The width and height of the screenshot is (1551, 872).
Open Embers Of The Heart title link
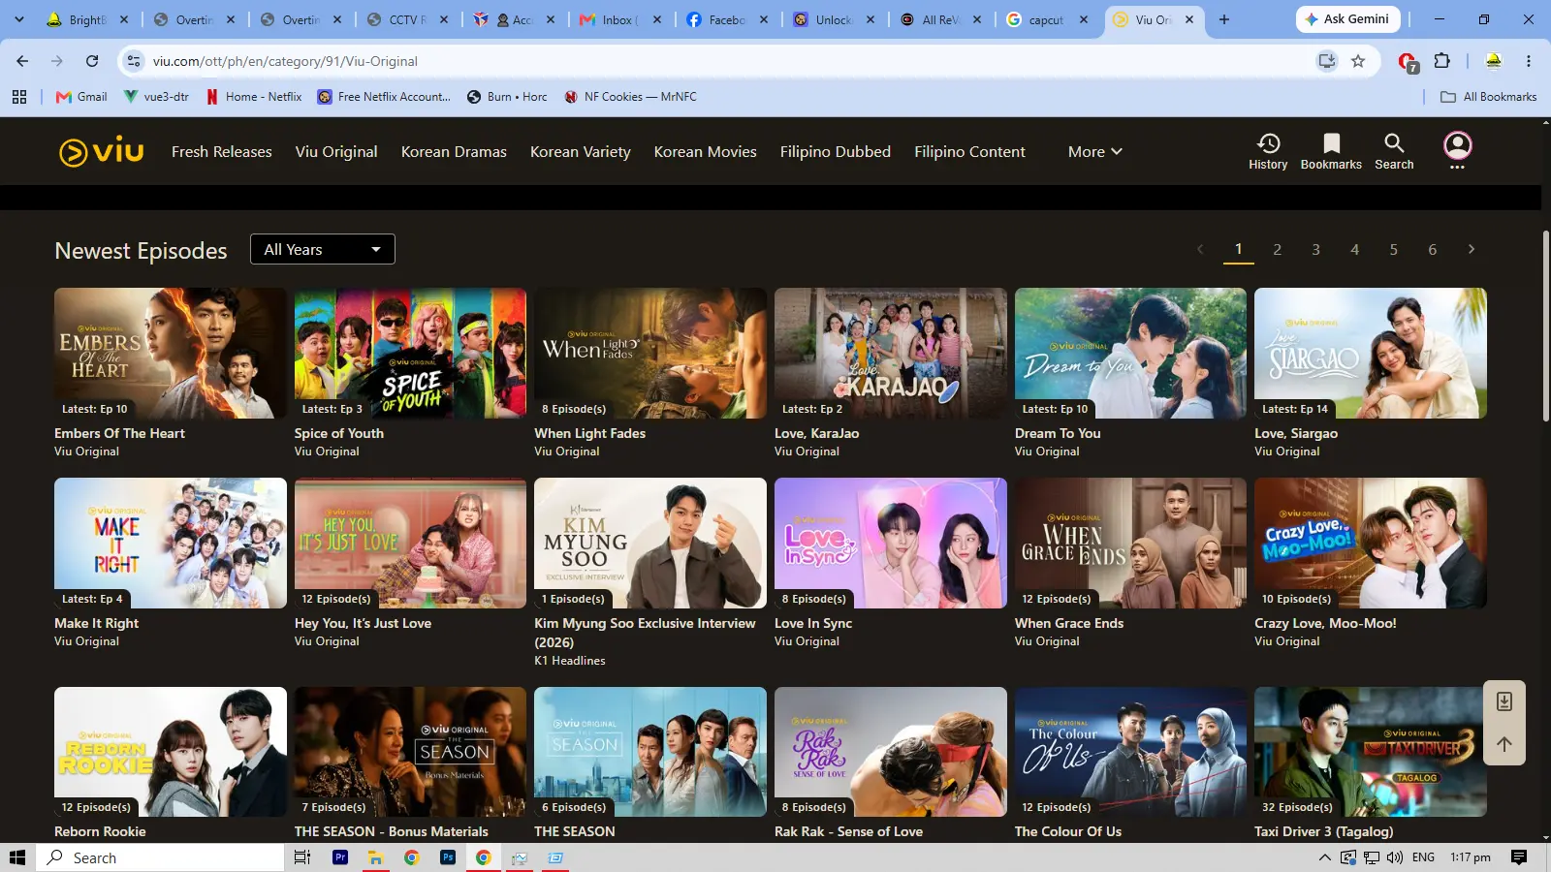point(119,434)
